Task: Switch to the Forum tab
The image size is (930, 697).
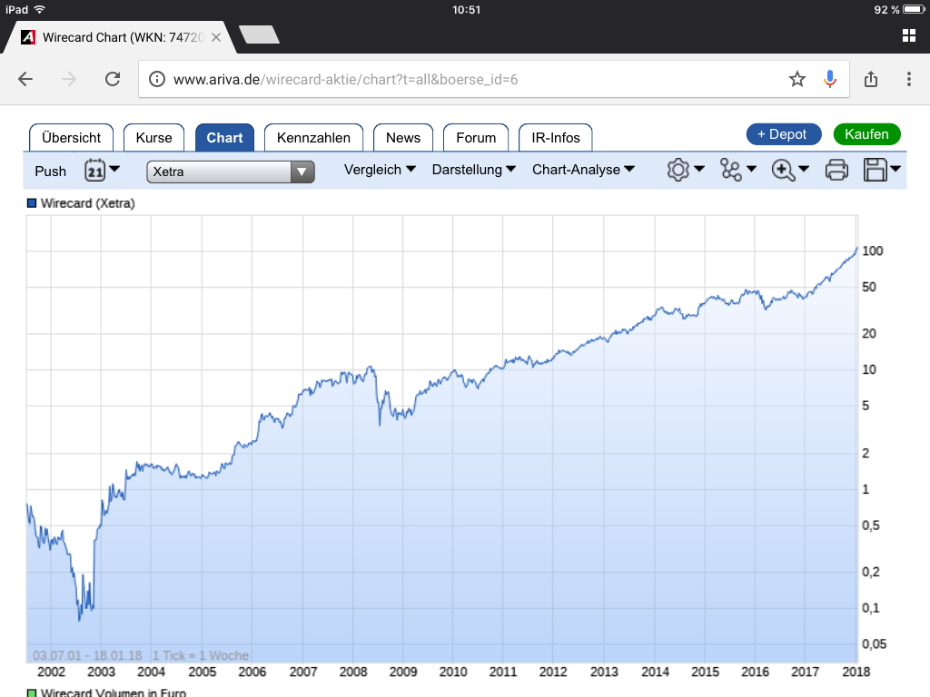Action: 476,138
